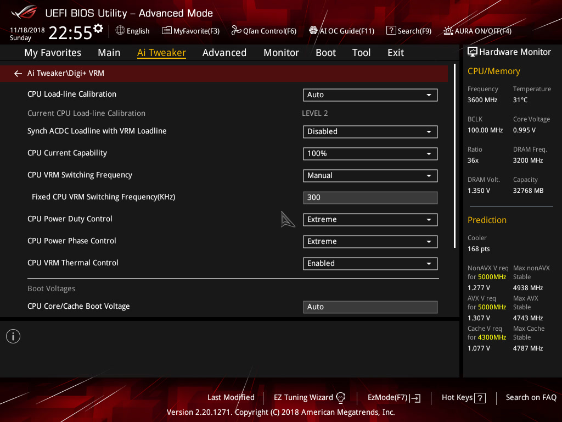Viewport: 562px width, 422px height.
Task: Switch to Main tab
Action: point(109,53)
